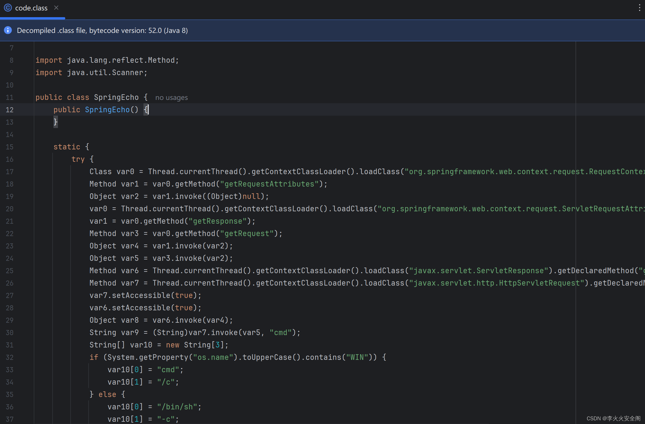Place cursor on 'import java.lang.reflect.Method;'

pyautogui.click(x=107, y=60)
